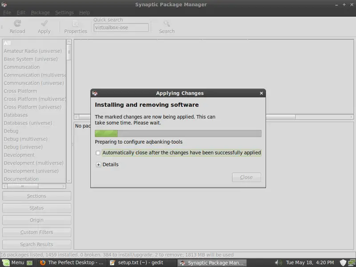Select the plain Debug category

[34, 131]
